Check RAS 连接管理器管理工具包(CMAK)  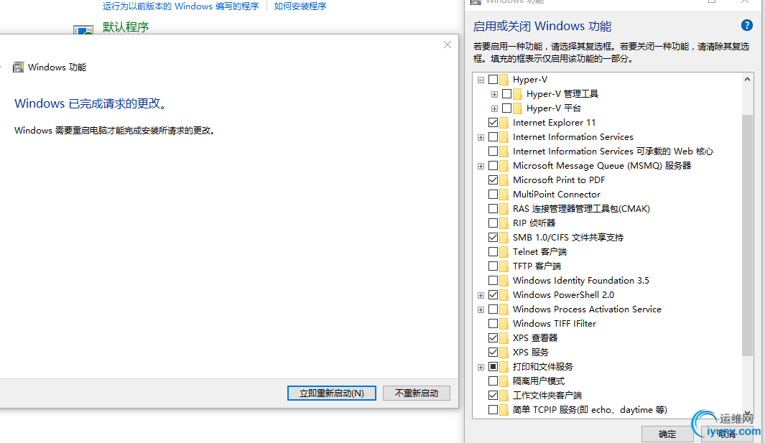[493, 209]
